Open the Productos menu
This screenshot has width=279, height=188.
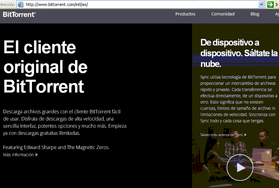pos(185,14)
